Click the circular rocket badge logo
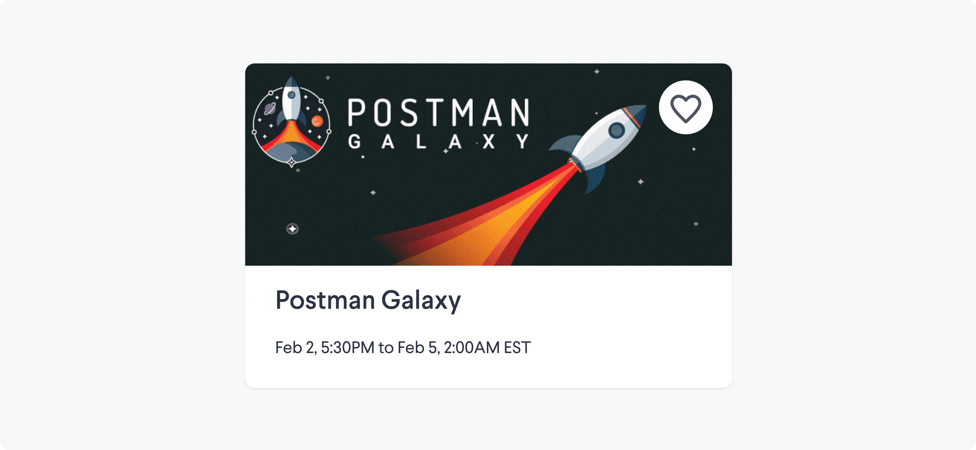Viewport: 976px width, 450px height. pyautogui.click(x=291, y=122)
